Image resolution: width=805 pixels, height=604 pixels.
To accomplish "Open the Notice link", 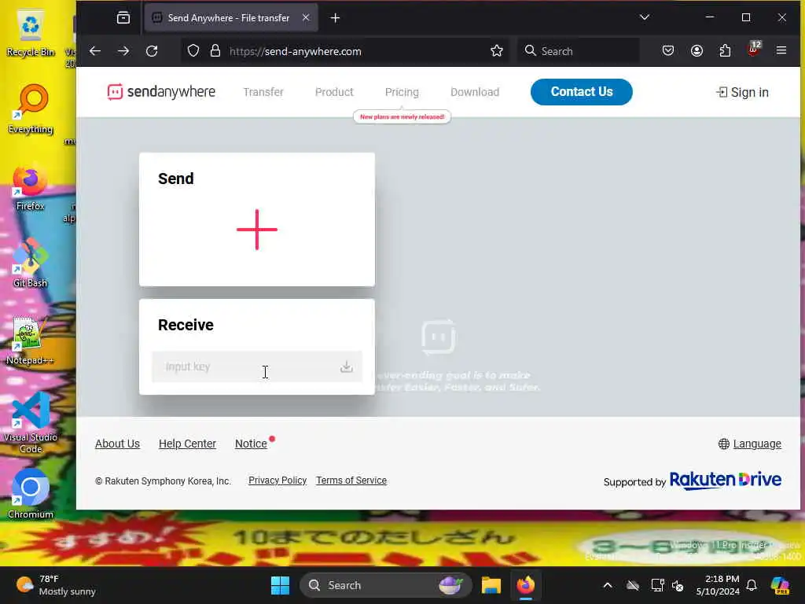I will (251, 444).
